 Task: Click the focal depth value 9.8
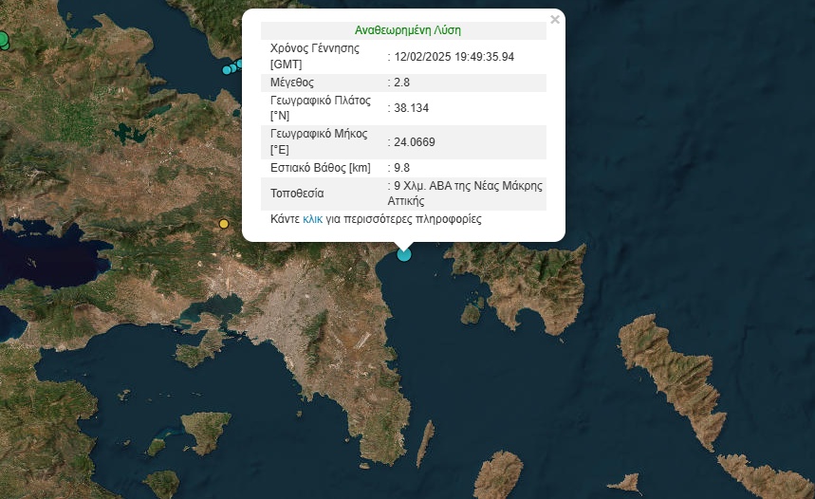coord(402,168)
